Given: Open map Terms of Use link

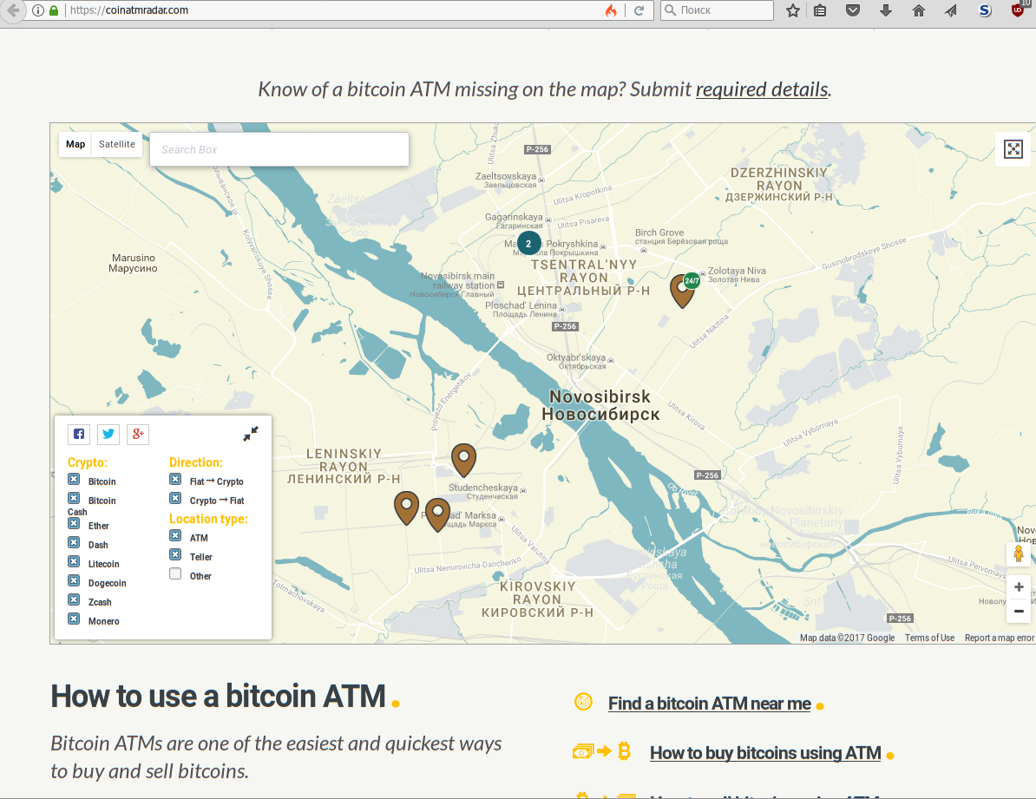Looking at the screenshot, I should 929,638.
